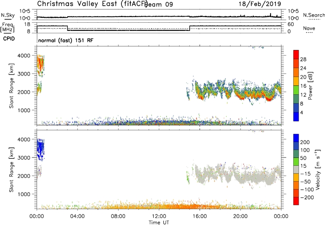The width and height of the screenshot is (325, 225).
Task: Click the '08:00' time tick label
Action: [118, 216]
